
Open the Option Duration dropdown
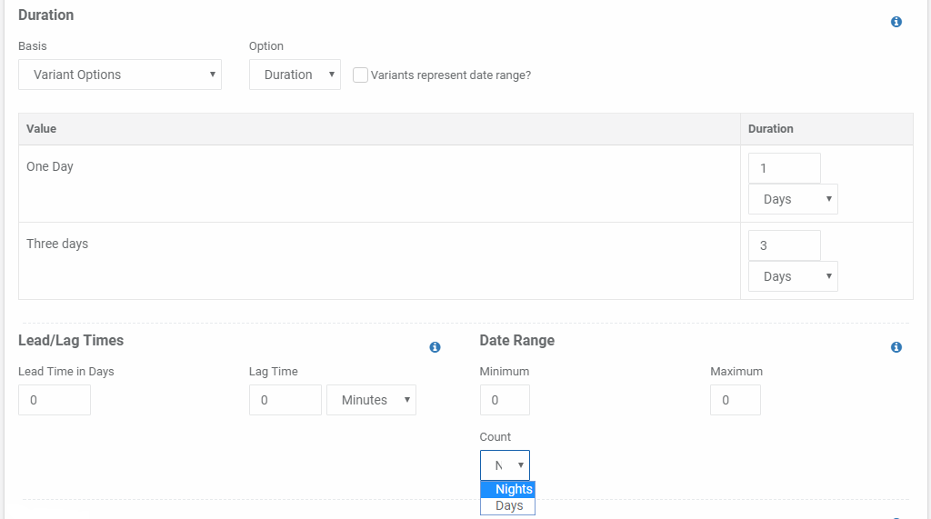[295, 75]
